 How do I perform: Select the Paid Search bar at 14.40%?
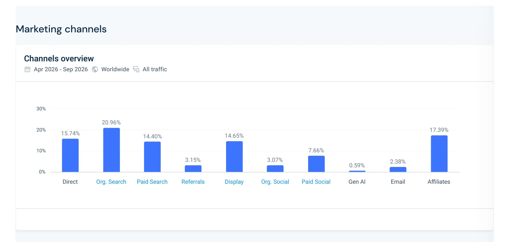coord(152,157)
